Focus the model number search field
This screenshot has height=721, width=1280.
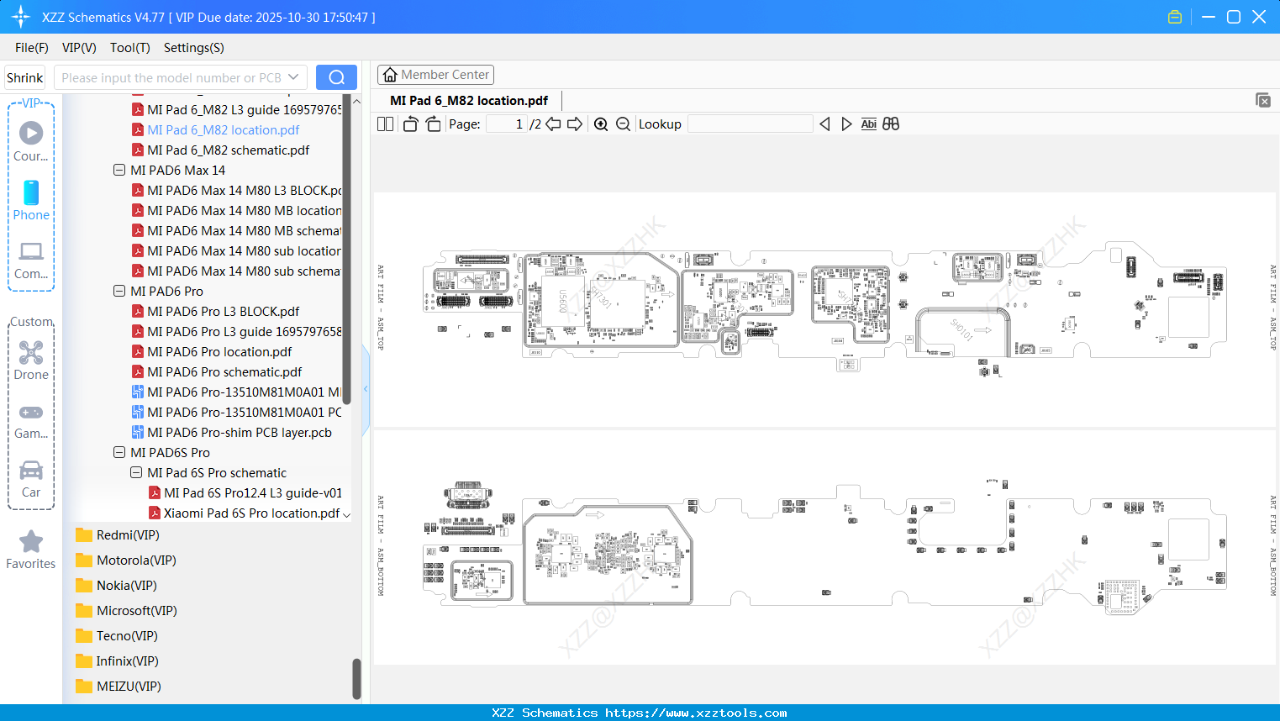click(172, 77)
